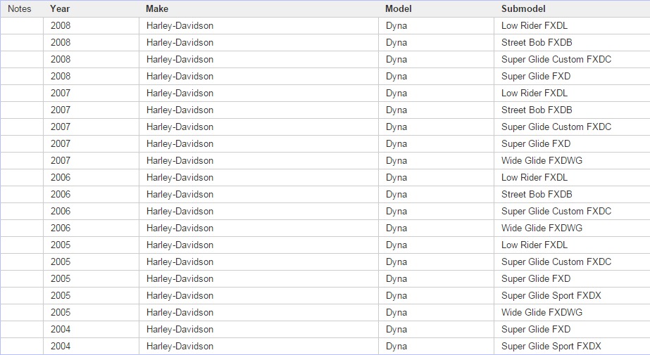The image size is (650, 355).
Task: Click Model cell in 2007 Street Bob FXDB row
Action: tap(396, 110)
